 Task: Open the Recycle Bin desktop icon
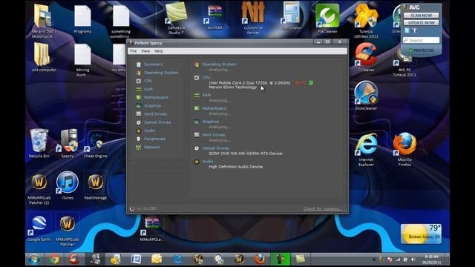tap(39, 143)
